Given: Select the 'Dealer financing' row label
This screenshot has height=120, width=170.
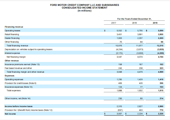Looking at the screenshot, I should (12, 38).
